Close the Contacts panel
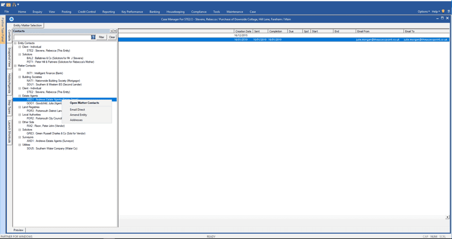 tap(115, 31)
